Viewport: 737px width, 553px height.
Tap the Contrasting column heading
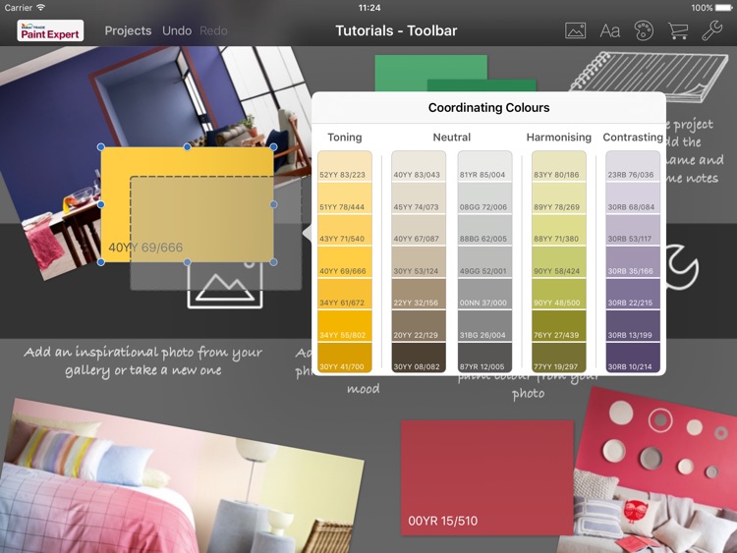coord(633,138)
